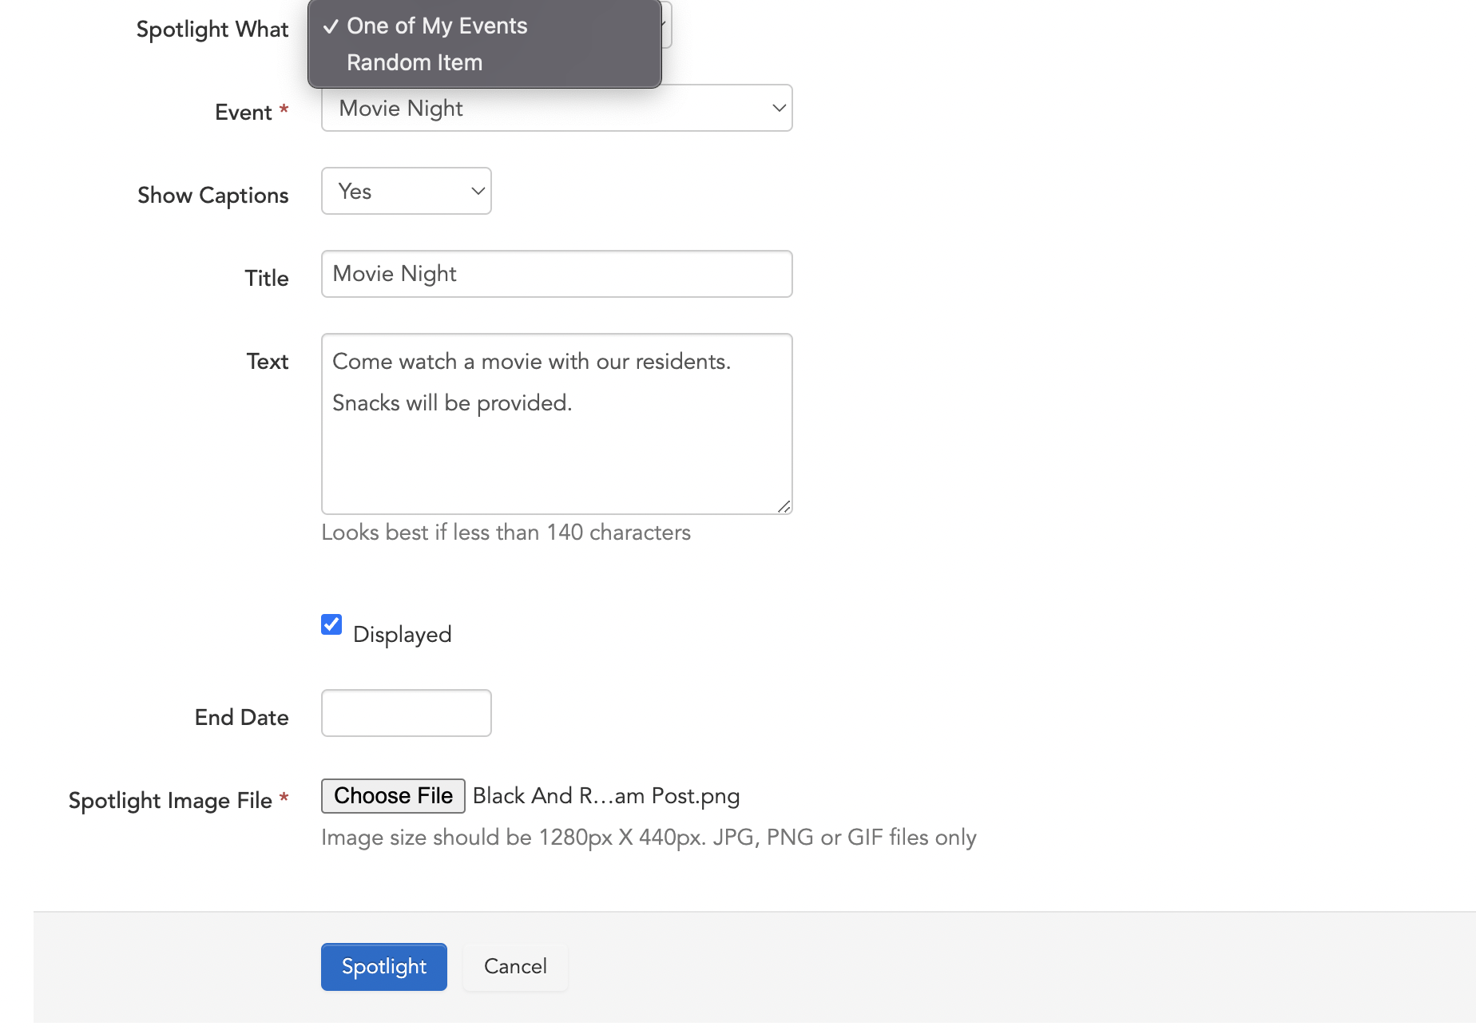Click the Displayed label text
This screenshot has height=1030, width=1476.
click(x=403, y=635)
